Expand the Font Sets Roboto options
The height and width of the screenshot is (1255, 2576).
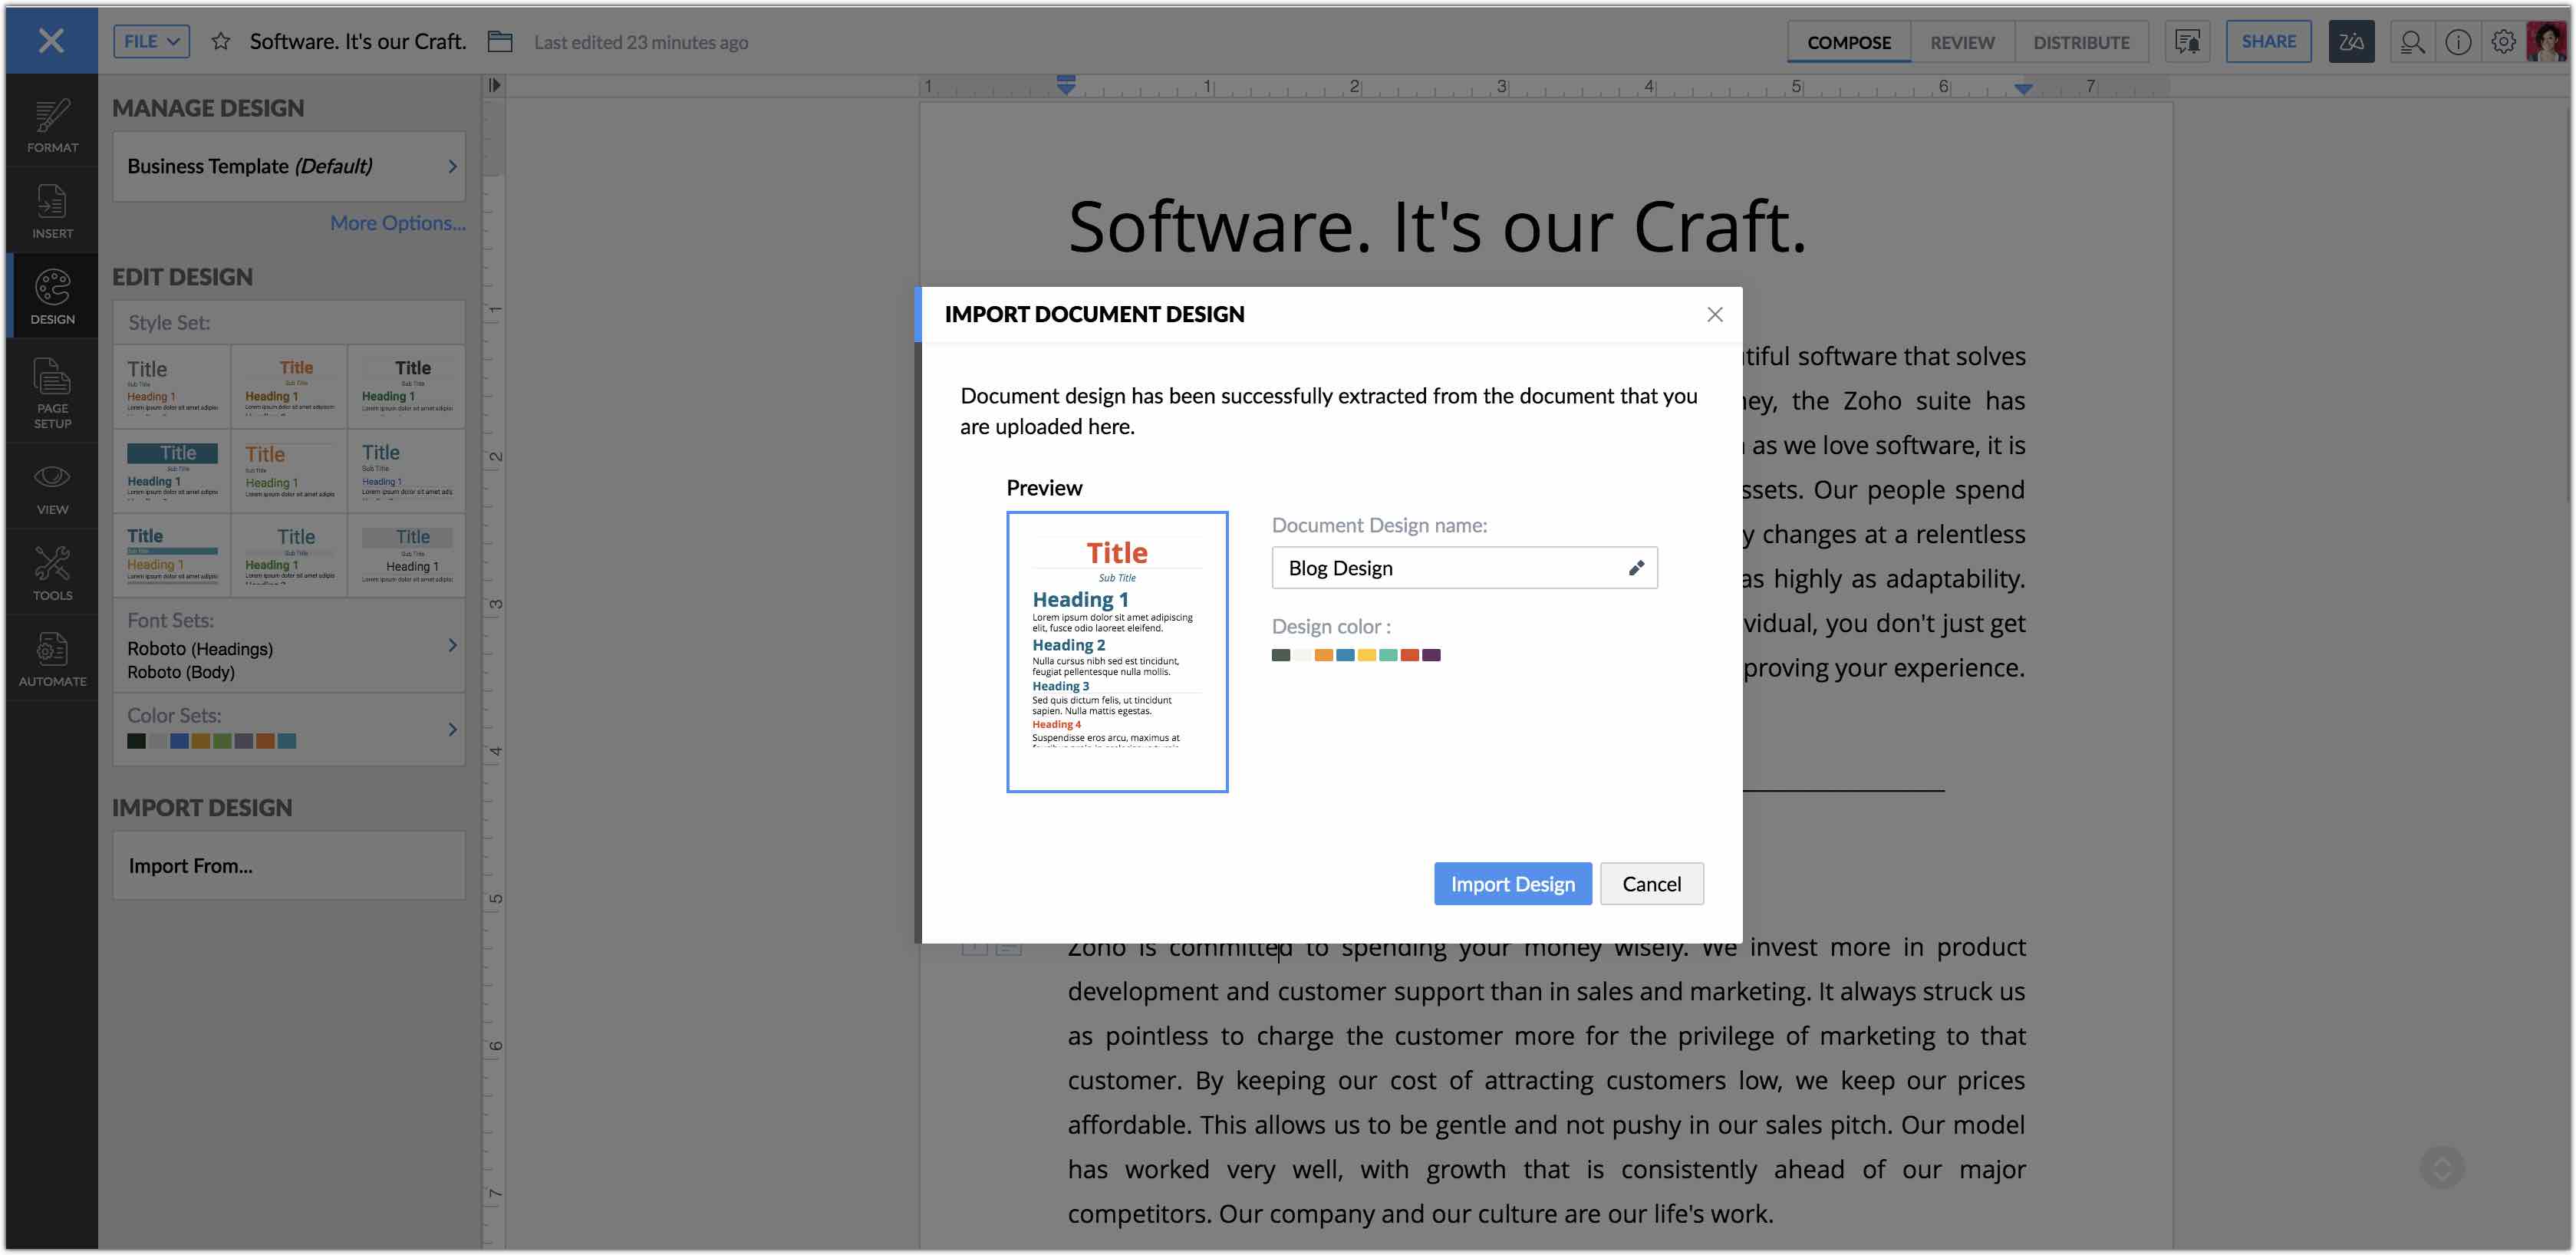(x=452, y=645)
